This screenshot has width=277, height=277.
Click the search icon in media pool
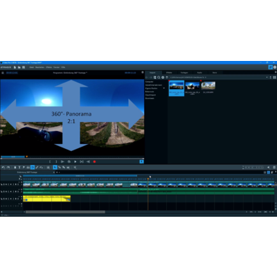[x=159, y=78]
